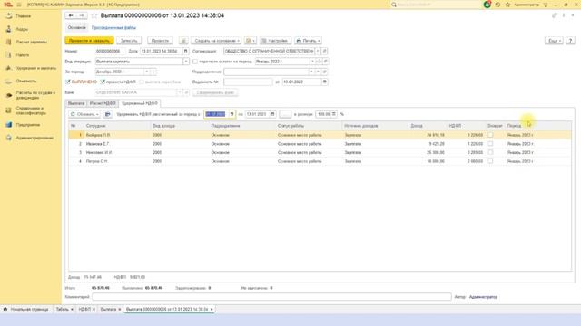This screenshot has width=581, height=326.
Task: Expand the Организация dropdown arrow
Action: tap(318, 51)
